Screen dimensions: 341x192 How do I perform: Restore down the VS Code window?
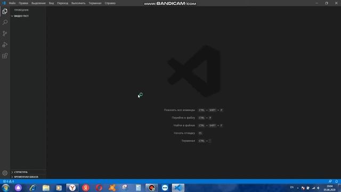[327, 3]
